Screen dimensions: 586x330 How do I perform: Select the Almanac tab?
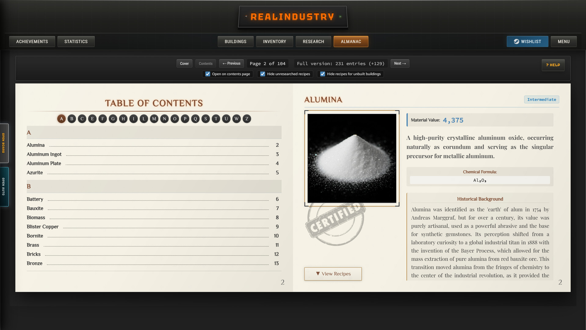(351, 42)
